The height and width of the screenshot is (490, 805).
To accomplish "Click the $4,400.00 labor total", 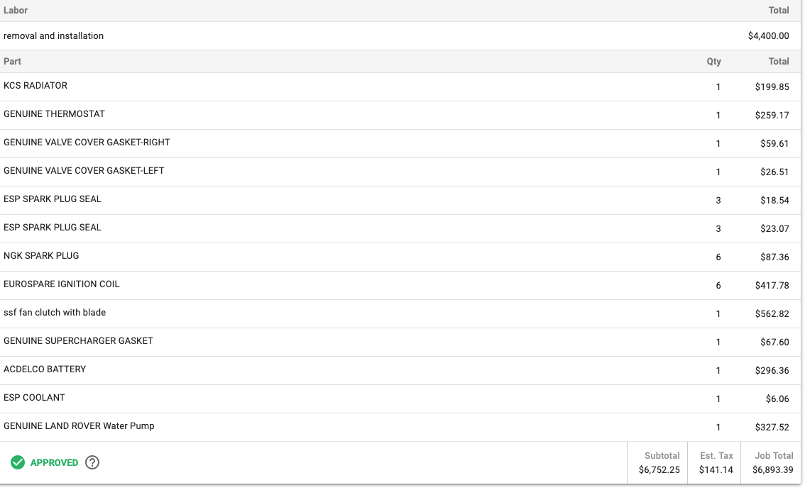I will tap(768, 36).
